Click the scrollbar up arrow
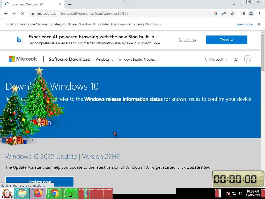 pos(263,32)
